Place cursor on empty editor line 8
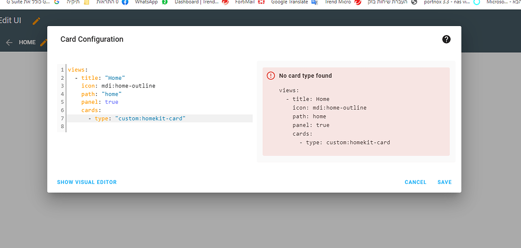Viewport: 521px width, 248px height. pos(159,126)
